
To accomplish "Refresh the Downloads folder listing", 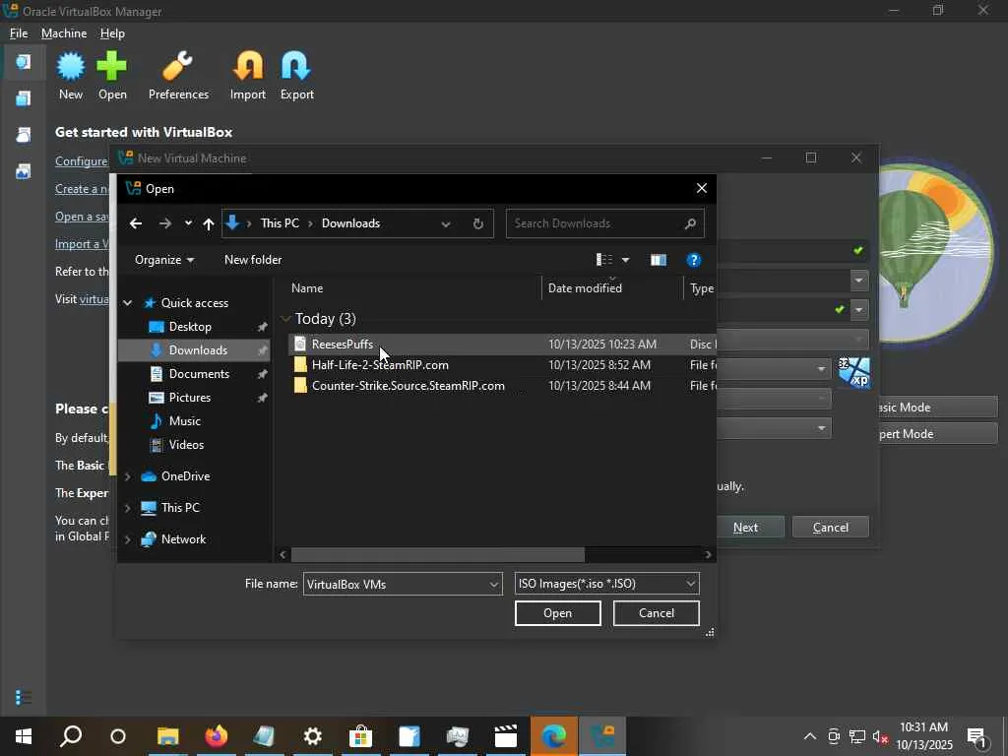I will tap(477, 223).
